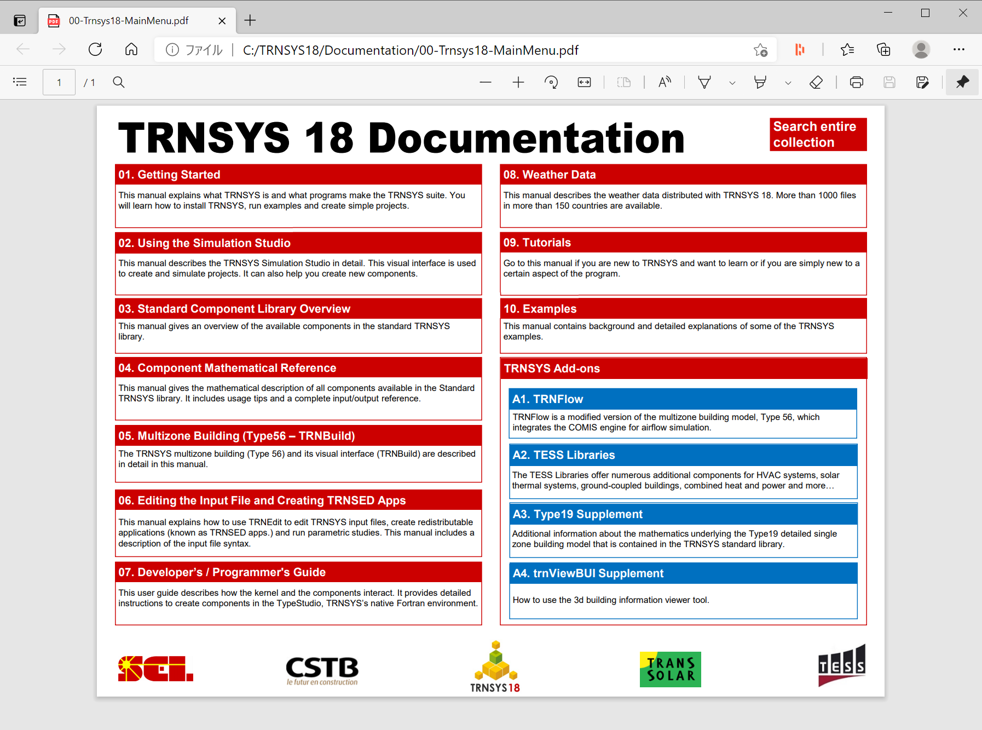982x730 pixels.
Task: Start Read aloud for the PDF
Action: [665, 82]
